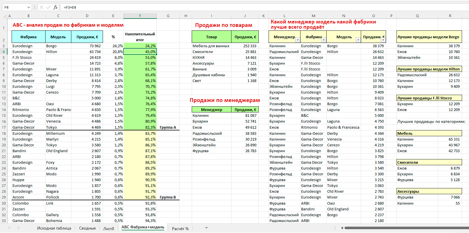Switch to the Исходная таблица sheet tab
Screen dimensions: 469x233
tap(54, 228)
